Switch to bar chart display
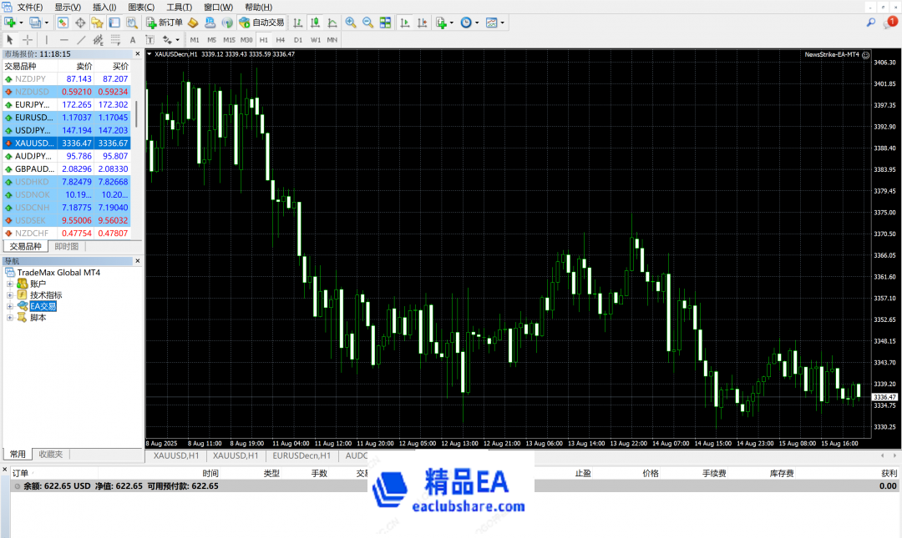The height and width of the screenshot is (538, 902). pos(297,23)
